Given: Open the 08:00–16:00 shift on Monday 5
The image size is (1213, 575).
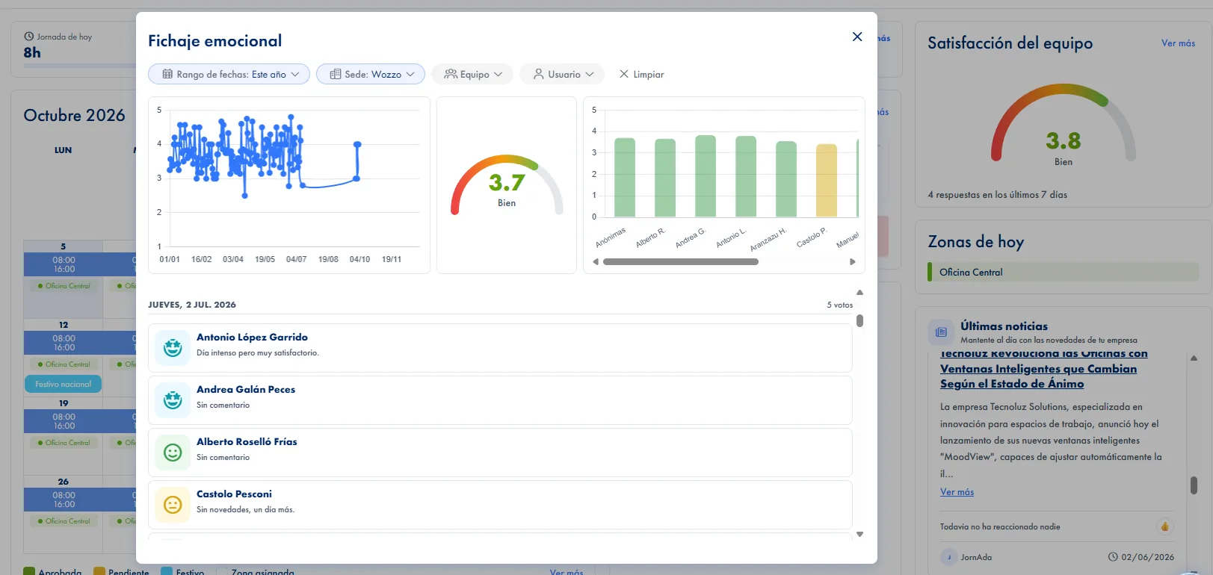Looking at the screenshot, I should coord(64,264).
